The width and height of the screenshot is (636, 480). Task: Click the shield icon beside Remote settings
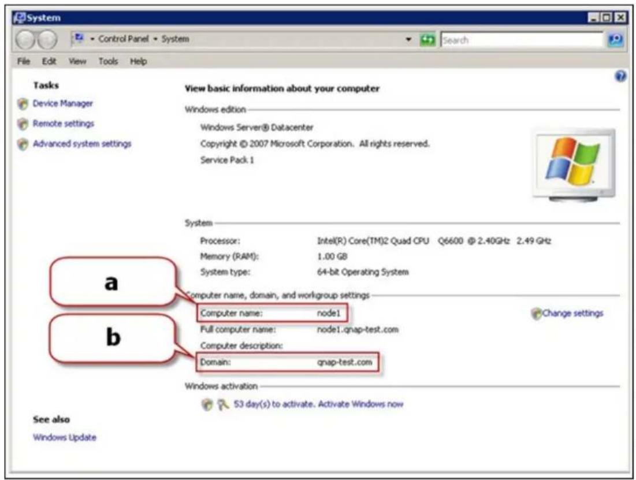tap(23, 124)
